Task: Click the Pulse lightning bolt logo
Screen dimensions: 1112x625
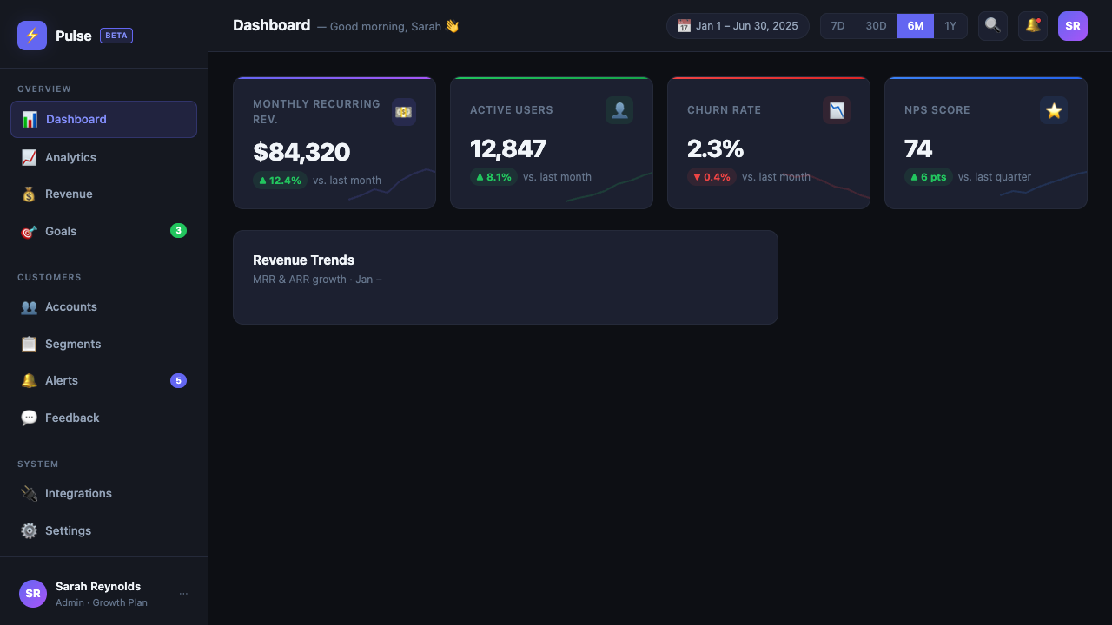Action: tap(32, 36)
